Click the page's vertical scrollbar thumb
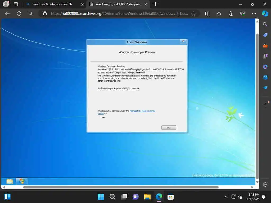Image resolution: width=271 pixels, height=203 pixels. (257, 106)
